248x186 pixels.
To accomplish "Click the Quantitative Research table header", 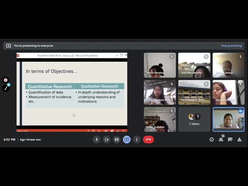I will coord(50,86).
